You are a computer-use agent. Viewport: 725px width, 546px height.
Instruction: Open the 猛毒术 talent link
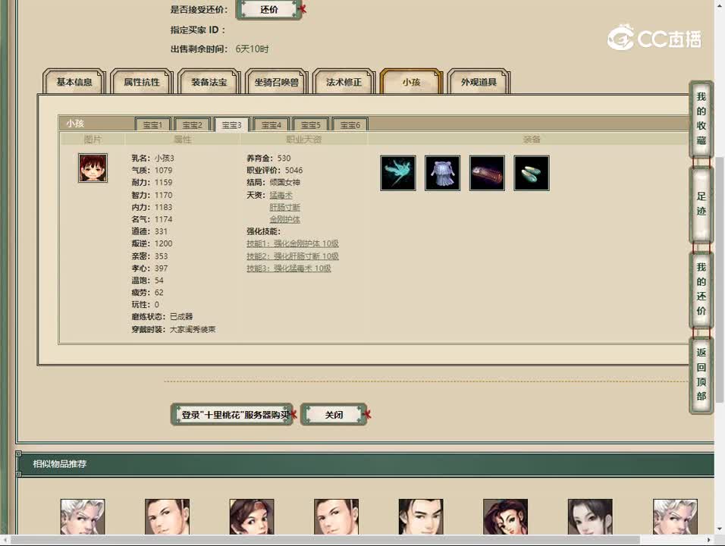pyautogui.click(x=281, y=195)
